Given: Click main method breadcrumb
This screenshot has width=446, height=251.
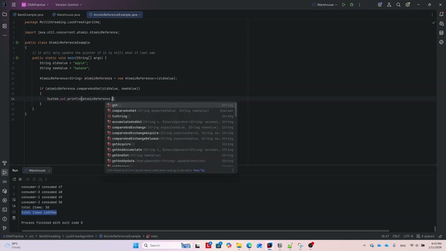Looking at the screenshot, I should 152,236.
